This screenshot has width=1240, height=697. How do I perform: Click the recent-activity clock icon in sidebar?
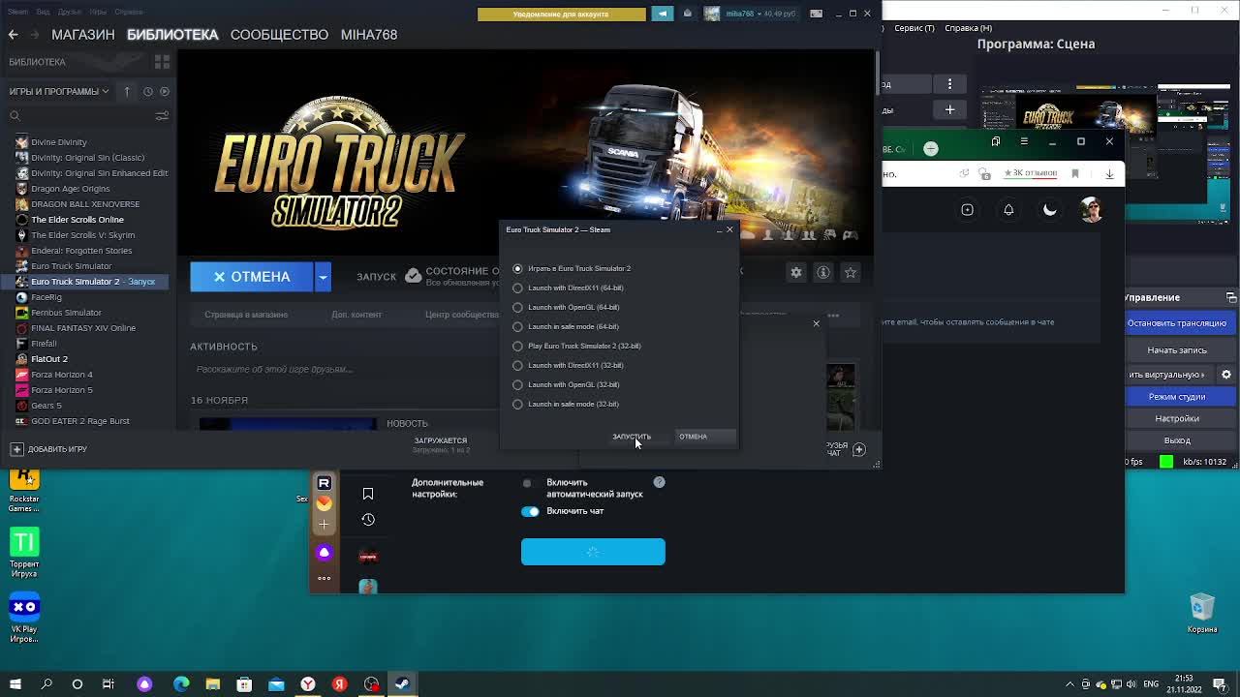pyautogui.click(x=147, y=91)
